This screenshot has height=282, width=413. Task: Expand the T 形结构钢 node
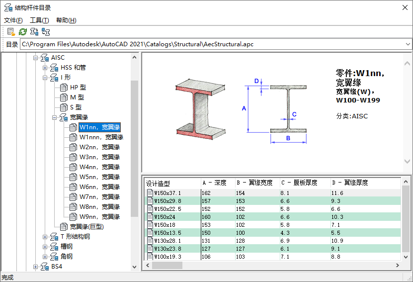(45, 237)
